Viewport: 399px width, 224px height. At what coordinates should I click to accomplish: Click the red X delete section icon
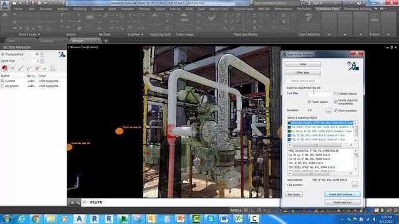pos(37,68)
